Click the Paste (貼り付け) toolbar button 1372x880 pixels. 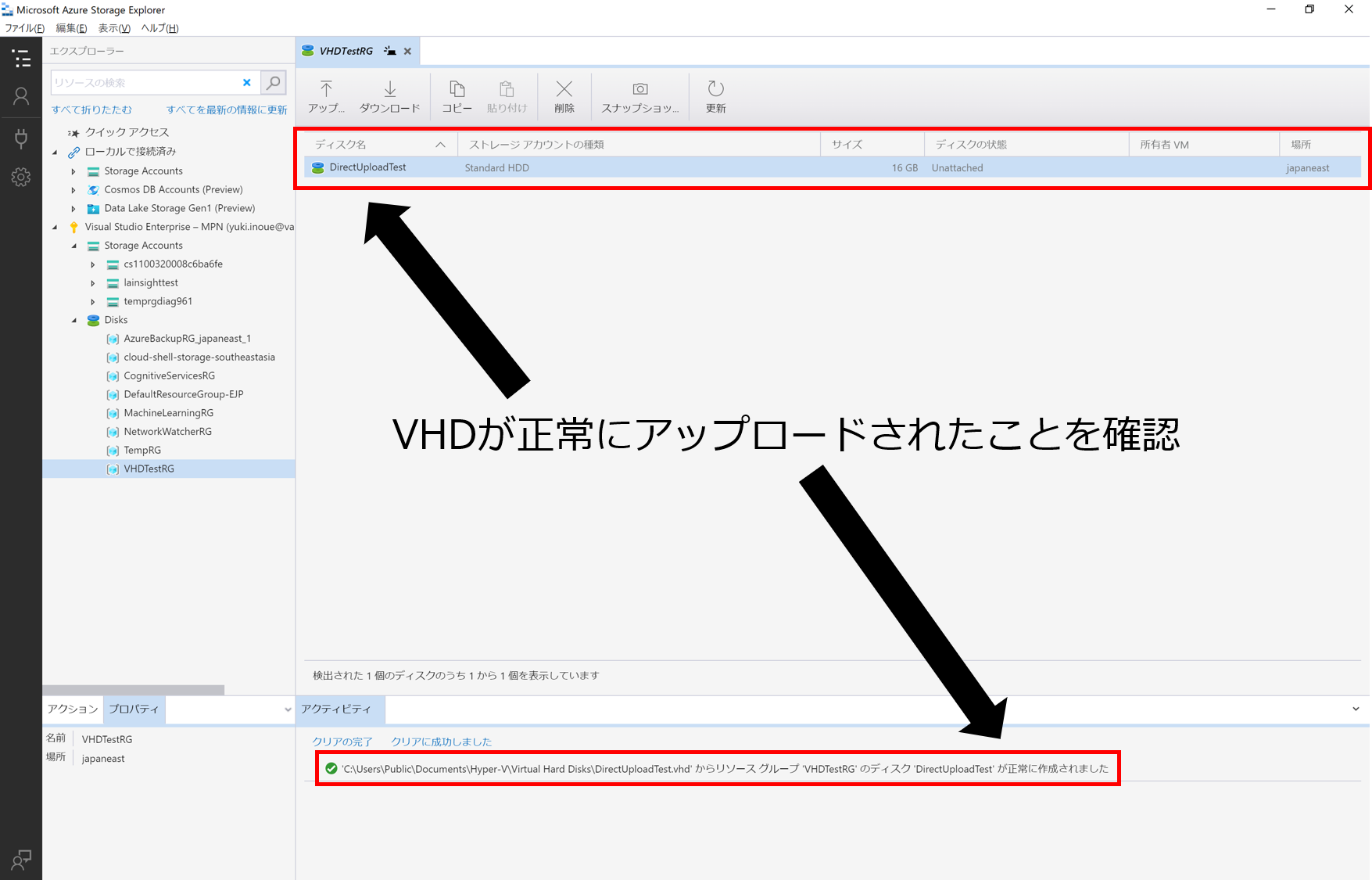point(507,96)
